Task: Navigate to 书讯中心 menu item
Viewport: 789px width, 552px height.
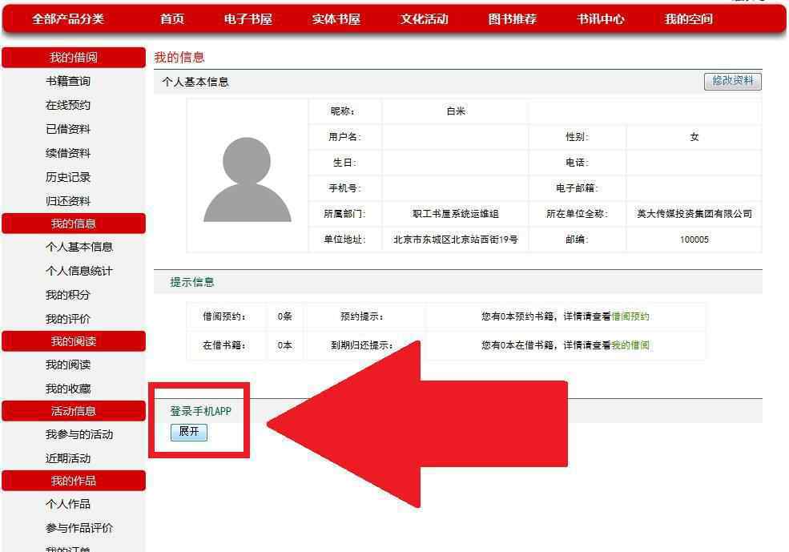Action: point(601,19)
